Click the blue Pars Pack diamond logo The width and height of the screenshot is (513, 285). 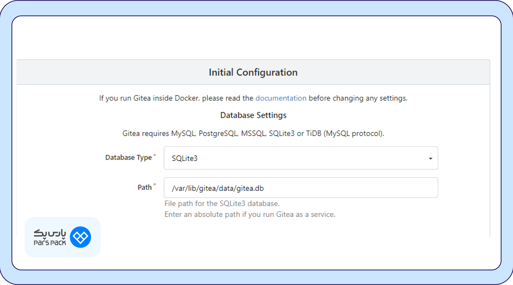click(80, 237)
